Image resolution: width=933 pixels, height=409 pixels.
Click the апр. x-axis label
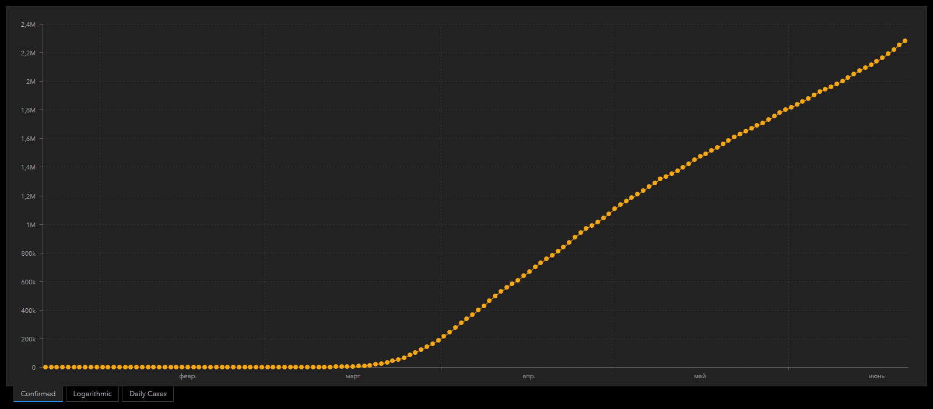529,376
